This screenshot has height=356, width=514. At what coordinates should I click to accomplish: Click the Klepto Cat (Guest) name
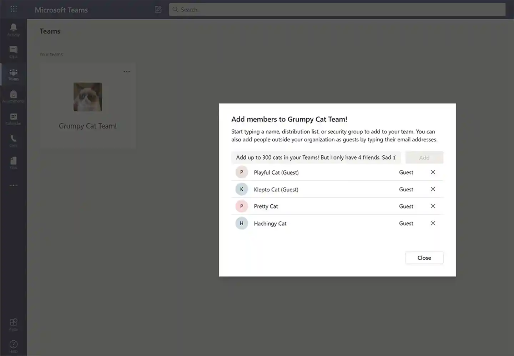[x=276, y=190]
